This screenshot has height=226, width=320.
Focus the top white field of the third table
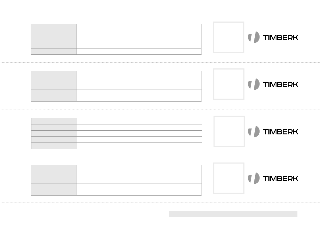139,121
